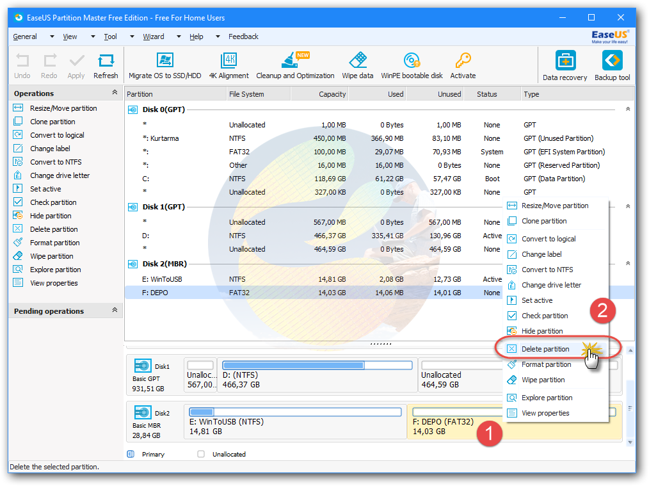
Task: Select the C: NTFS partition row
Action: [380, 179]
